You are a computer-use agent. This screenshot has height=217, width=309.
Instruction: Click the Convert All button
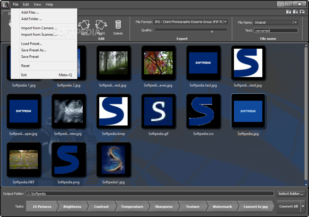pos(288,206)
